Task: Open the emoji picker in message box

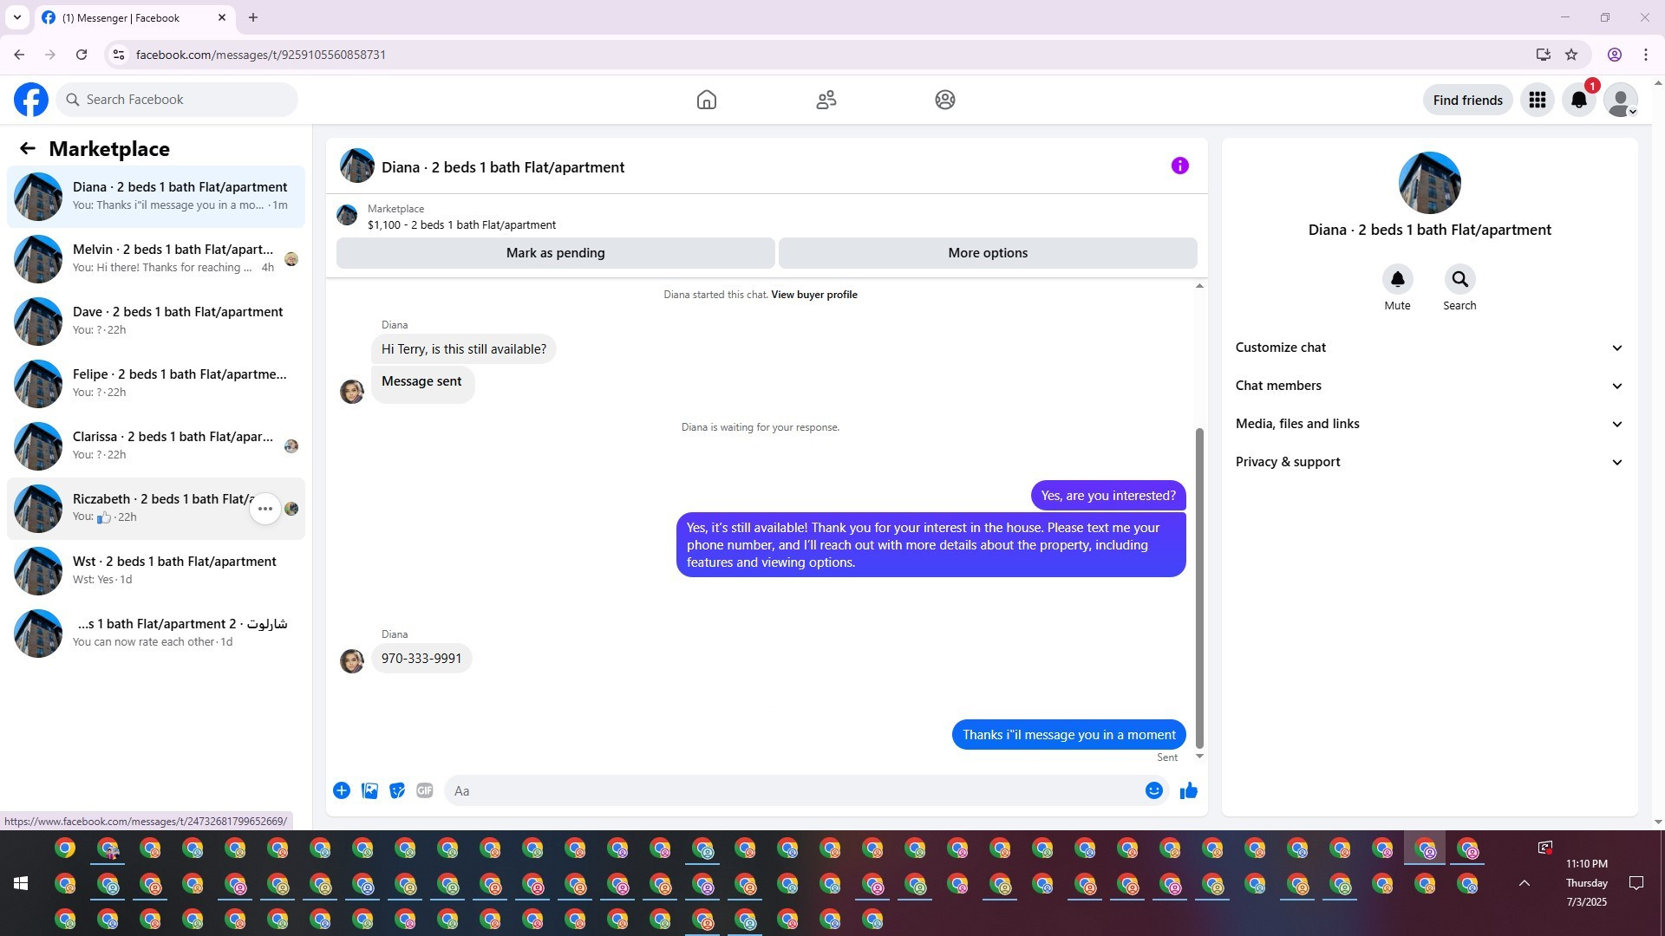Action: point(1153,790)
